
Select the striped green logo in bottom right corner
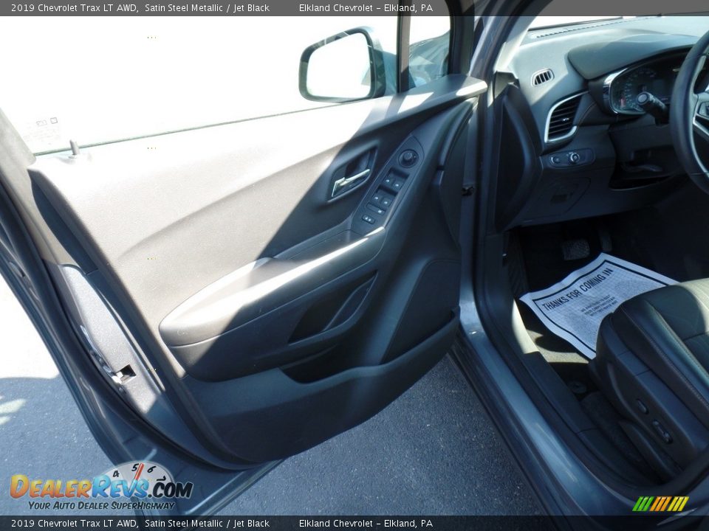tap(661, 504)
